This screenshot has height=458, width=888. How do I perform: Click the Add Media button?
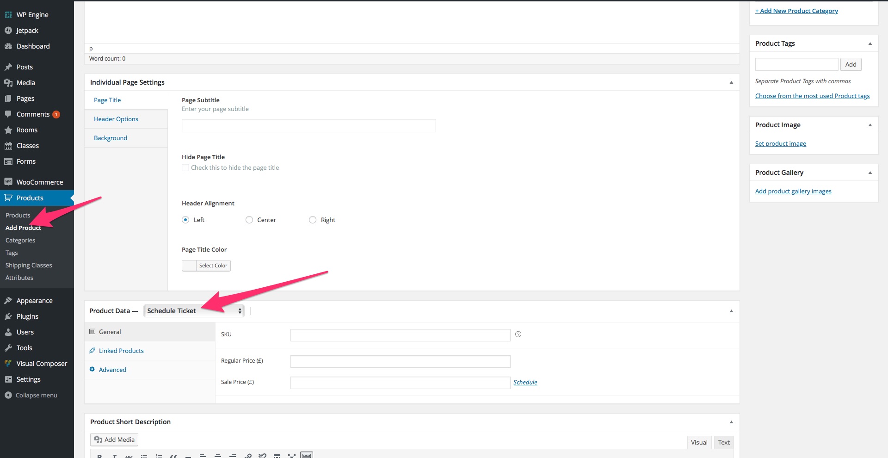(x=114, y=439)
